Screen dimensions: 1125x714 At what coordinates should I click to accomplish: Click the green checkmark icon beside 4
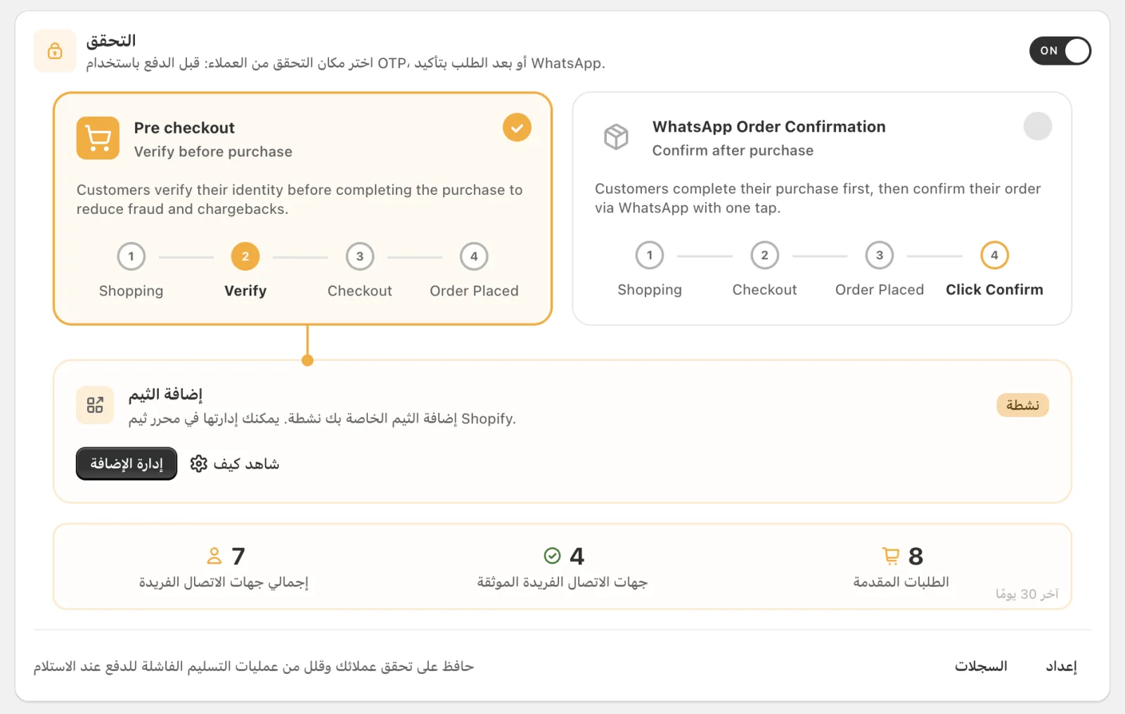553,556
